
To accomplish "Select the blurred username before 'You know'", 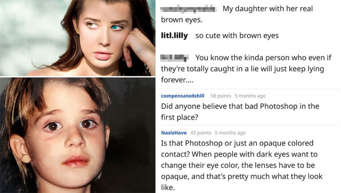I will [x=175, y=58].
